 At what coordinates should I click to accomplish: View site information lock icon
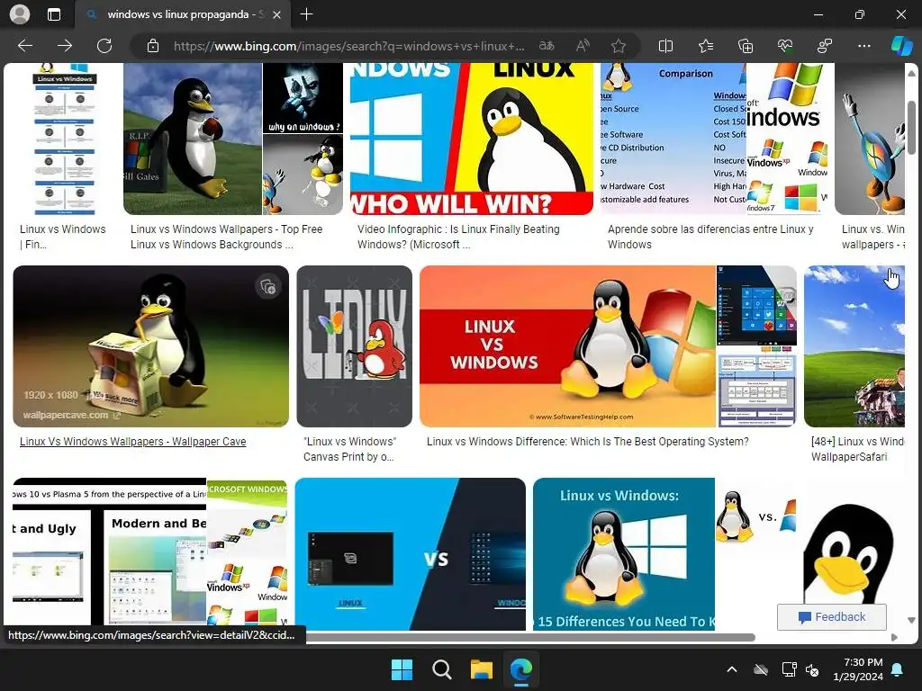153,46
